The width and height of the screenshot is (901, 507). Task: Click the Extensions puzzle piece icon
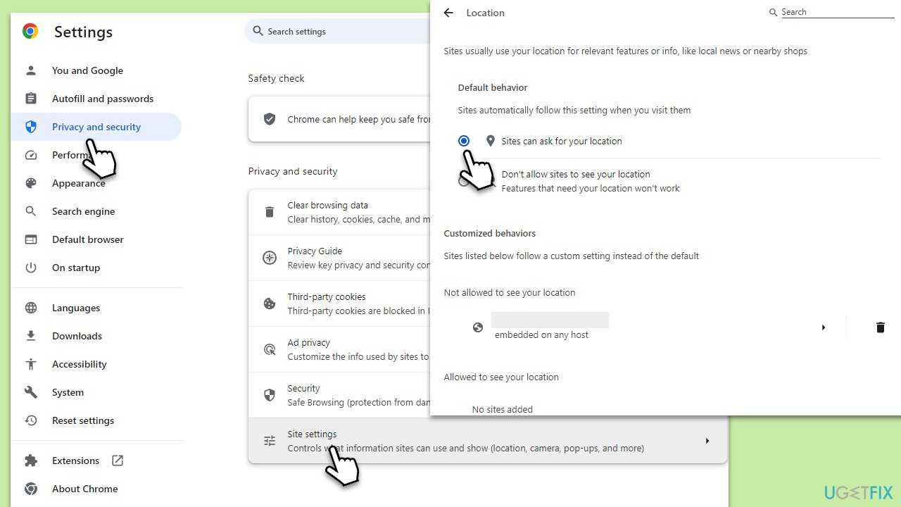pyautogui.click(x=30, y=461)
